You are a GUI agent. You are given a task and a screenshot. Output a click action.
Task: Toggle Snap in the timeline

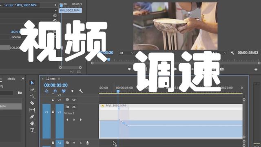(x=55, y=91)
